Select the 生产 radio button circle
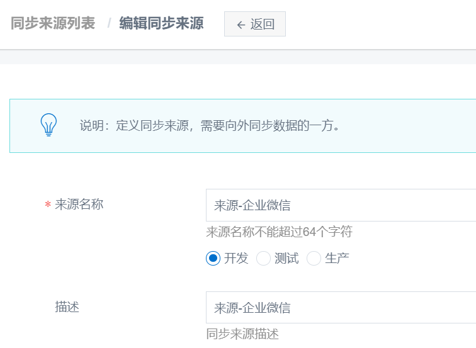The height and width of the screenshot is (348, 476). click(x=314, y=258)
